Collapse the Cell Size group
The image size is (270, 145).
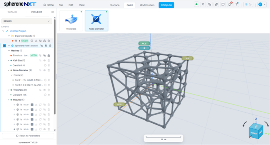tap(8, 60)
